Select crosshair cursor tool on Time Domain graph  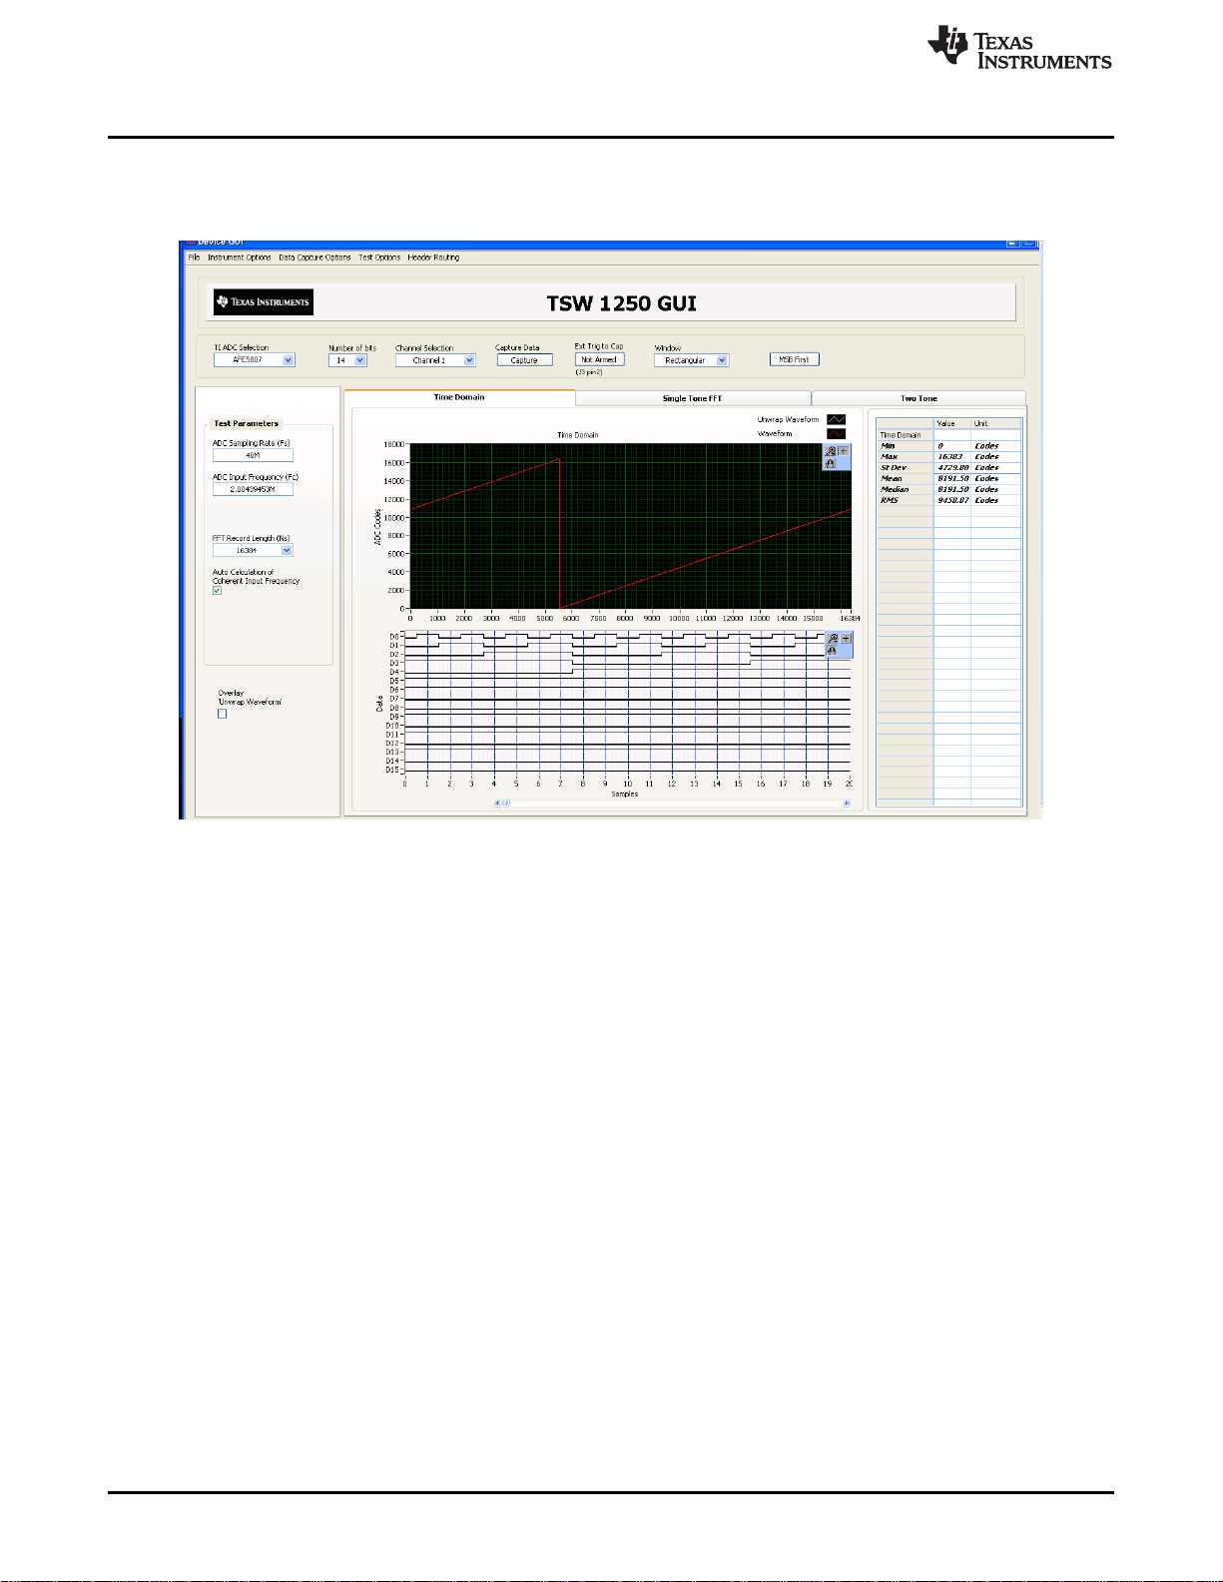[x=844, y=451]
